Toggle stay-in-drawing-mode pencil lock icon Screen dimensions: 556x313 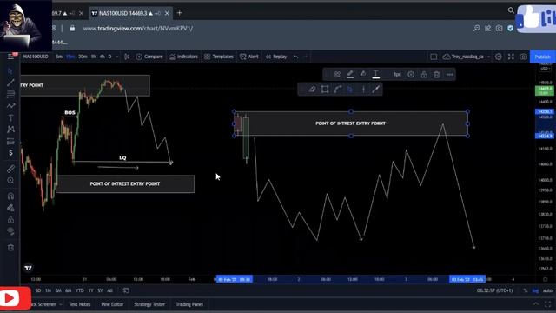10,208
